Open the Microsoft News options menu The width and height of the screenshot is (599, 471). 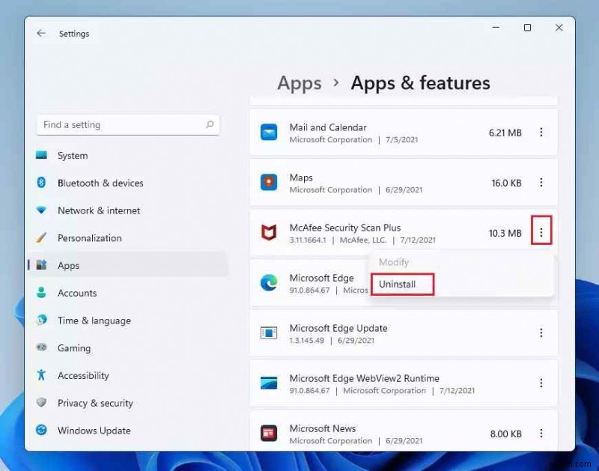(541, 434)
